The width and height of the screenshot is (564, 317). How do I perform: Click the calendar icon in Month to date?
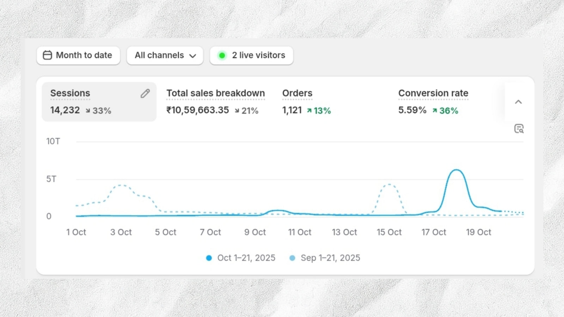47,55
